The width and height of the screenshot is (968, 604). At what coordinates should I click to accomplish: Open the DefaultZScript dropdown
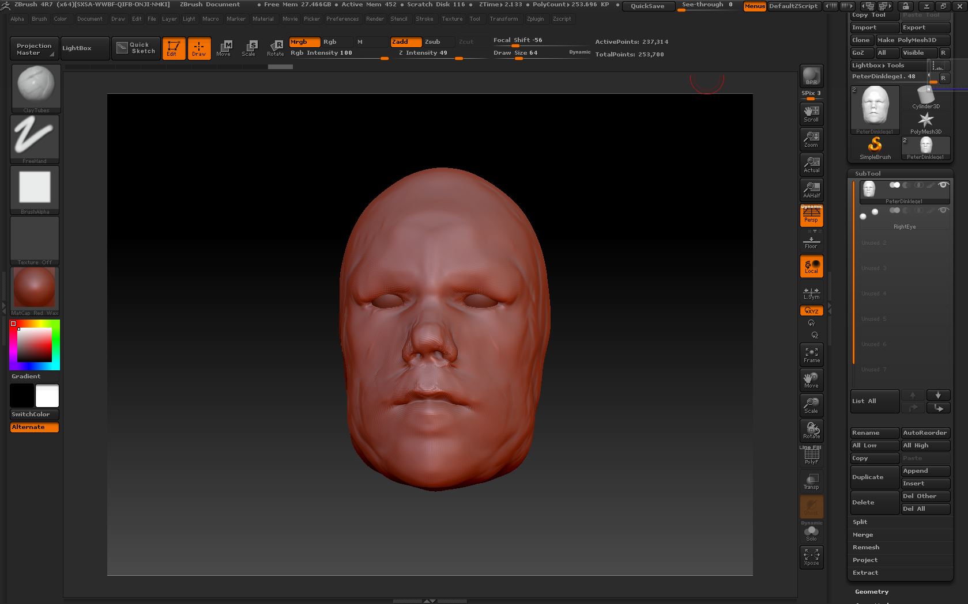click(x=793, y=6)
